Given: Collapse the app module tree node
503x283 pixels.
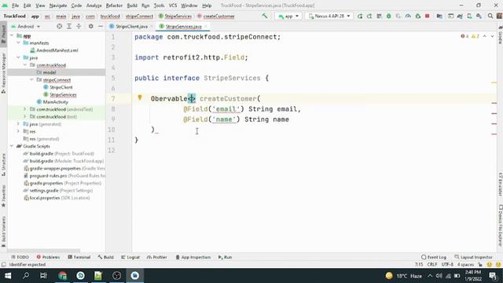Looking at the screenshot, I should click(x=13, y=35).
